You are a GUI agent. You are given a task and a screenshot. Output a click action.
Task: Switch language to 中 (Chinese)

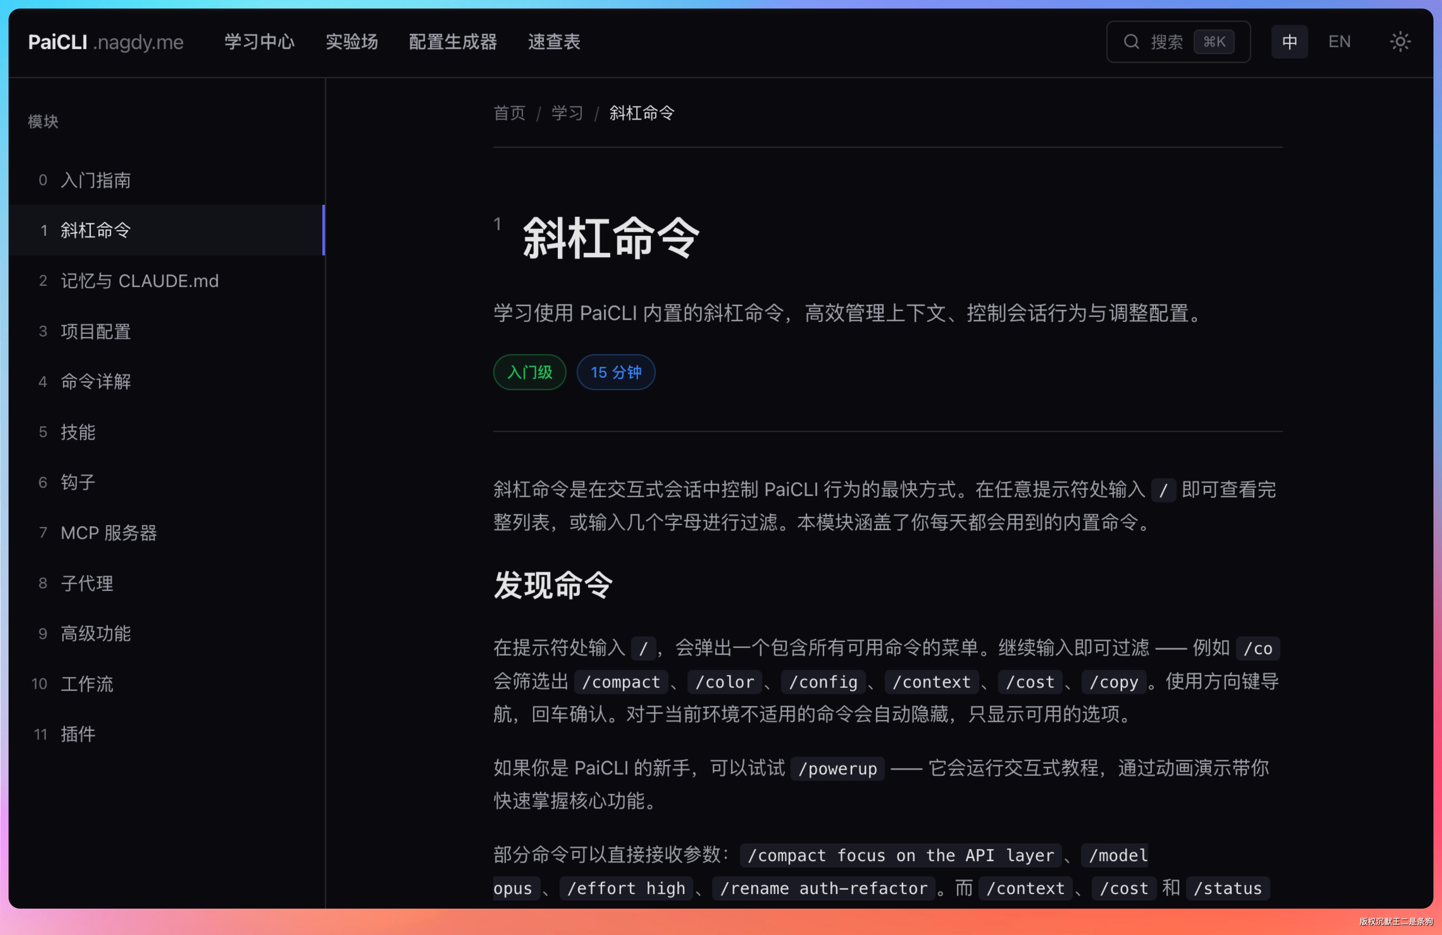[x=1289, y=42]
